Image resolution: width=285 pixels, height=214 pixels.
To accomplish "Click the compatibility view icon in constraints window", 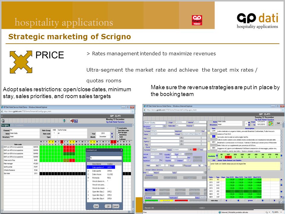I will tap(133, 111).
